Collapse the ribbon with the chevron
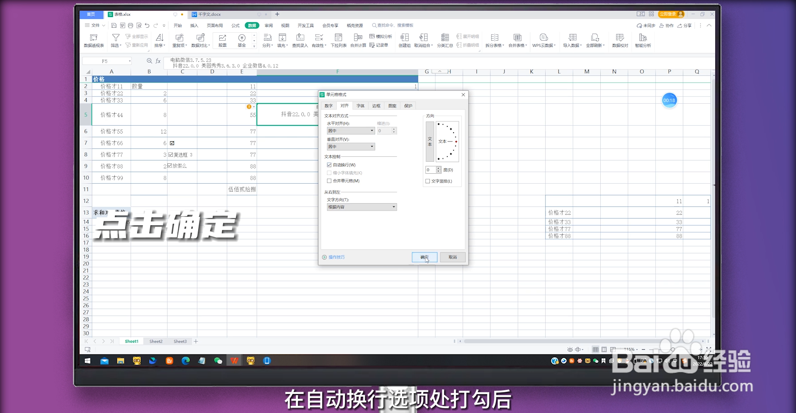This screenshot has width=796, height=413. tap(709, 25)
